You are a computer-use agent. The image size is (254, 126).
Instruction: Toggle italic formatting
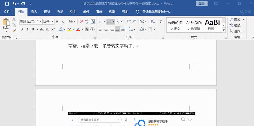point(27,29)
